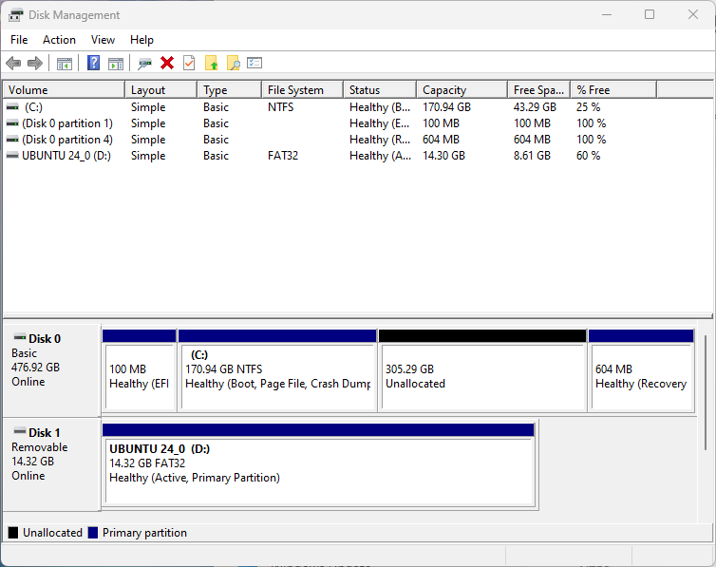Click the blue Help question mark icon

point(94,63)
